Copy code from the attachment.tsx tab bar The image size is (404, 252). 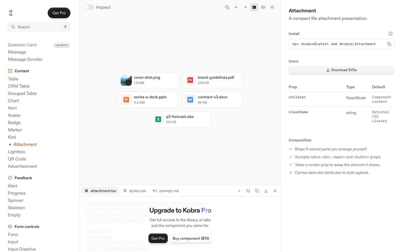[257, 191]
